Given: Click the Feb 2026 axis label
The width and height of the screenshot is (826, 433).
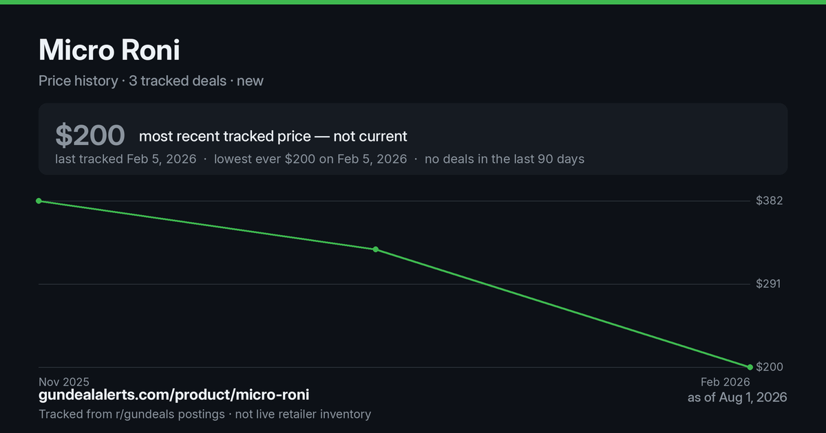Looking at the screenshot, I should point(726,381).
